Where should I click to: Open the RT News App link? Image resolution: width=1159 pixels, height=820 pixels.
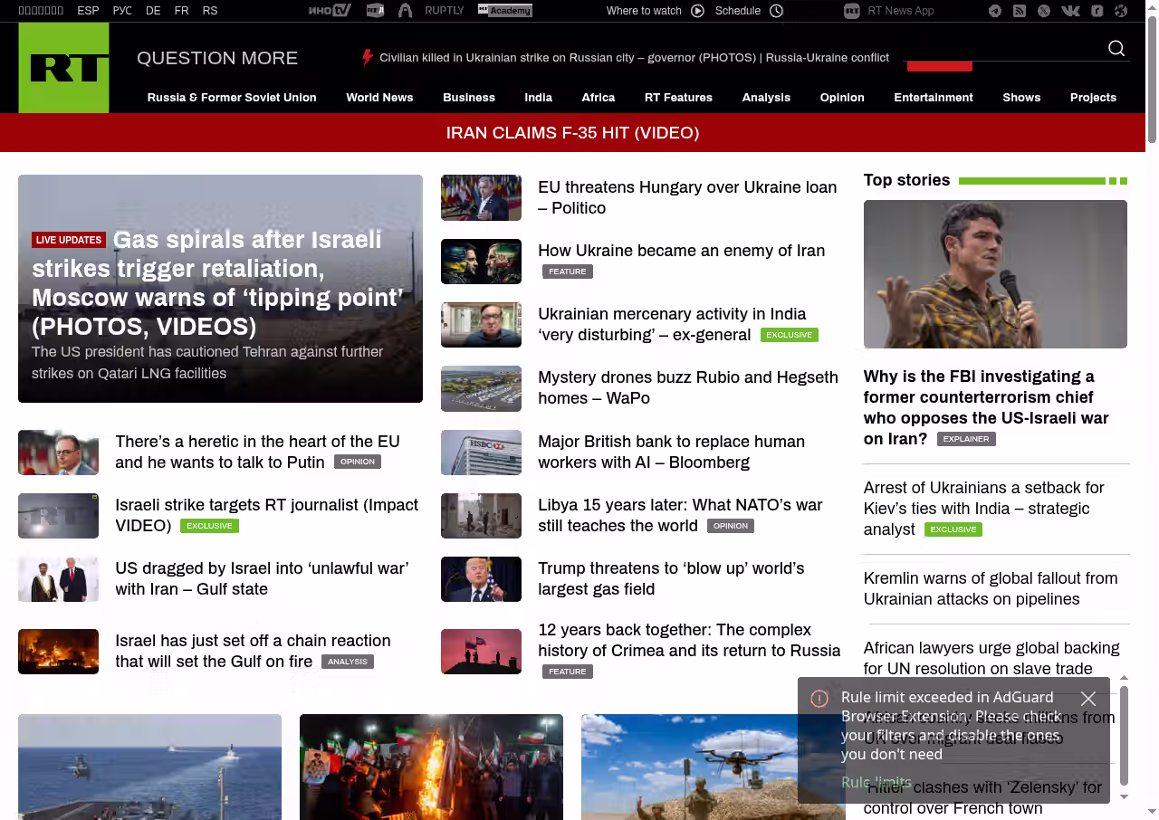(900, 11)
